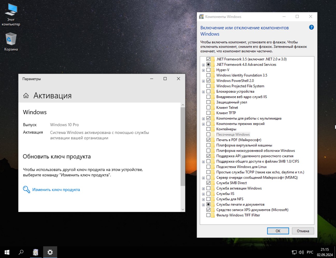Viewport: 336px width, 258px height.
Task: Click the Settings scrollbar down arrow
Action: coord(183,209)
